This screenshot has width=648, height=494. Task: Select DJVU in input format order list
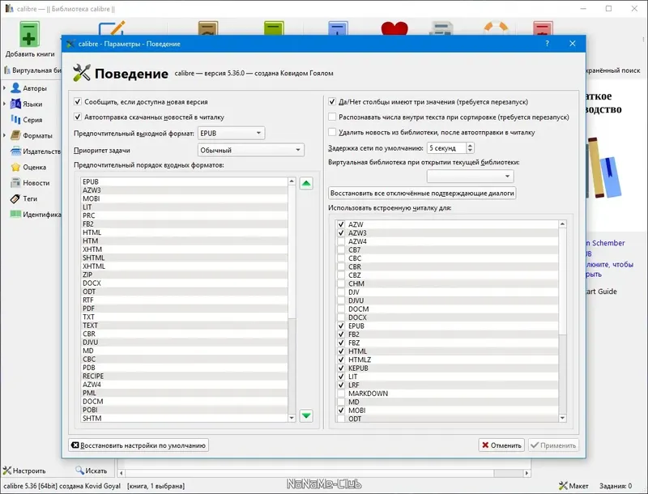pos(185,342)
